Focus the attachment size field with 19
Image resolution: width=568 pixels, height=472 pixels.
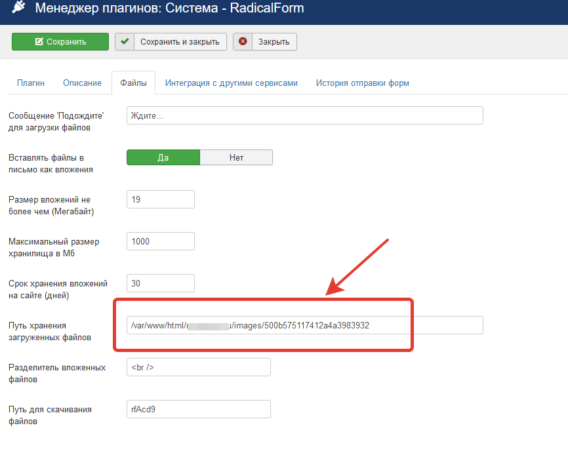(x=161, y=199)
